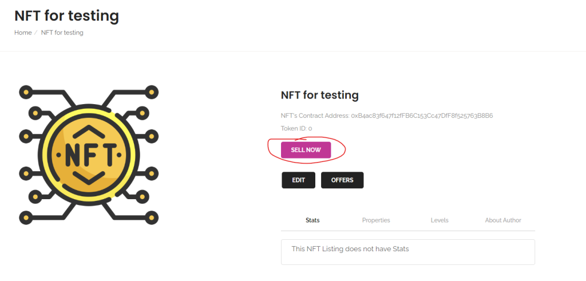The image size is (586, 281).
Task: Click the bottom-left circuit node of the artwork
Action: (26, 217)
